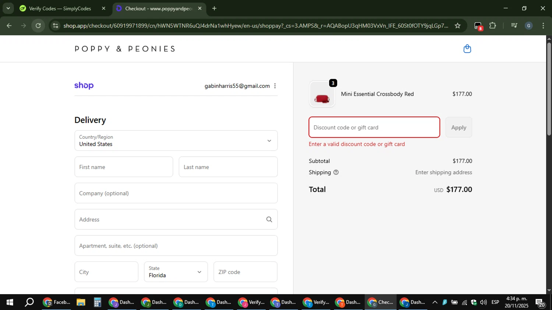Reload the current page
Viewport: 552px width, 310px height.
pos(38,26)
